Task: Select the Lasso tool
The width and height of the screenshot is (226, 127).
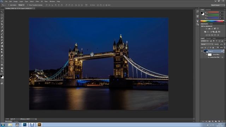Action: point(2,18)
